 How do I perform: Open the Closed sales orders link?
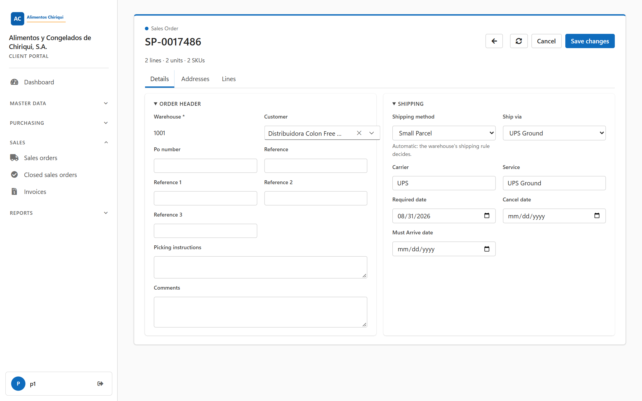tap(51, 175)
